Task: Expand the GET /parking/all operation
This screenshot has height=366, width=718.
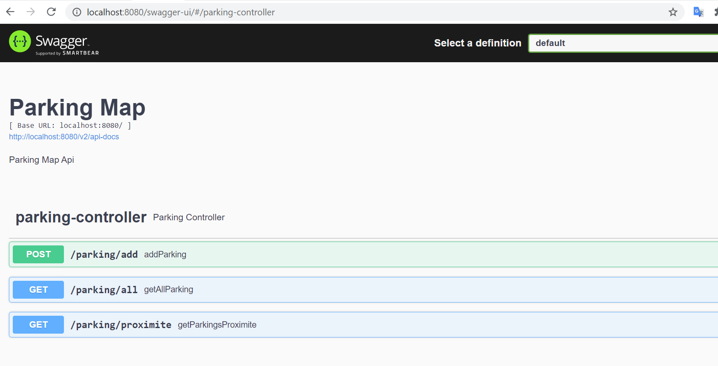Action: 363,290
